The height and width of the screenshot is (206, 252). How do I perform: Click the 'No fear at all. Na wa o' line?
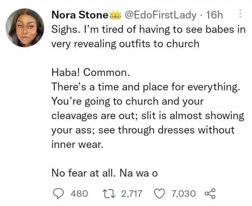point(104,173)
